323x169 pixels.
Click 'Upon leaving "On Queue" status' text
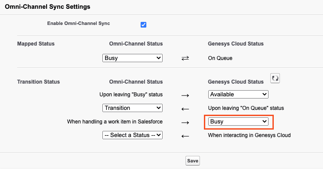point(246,108)
